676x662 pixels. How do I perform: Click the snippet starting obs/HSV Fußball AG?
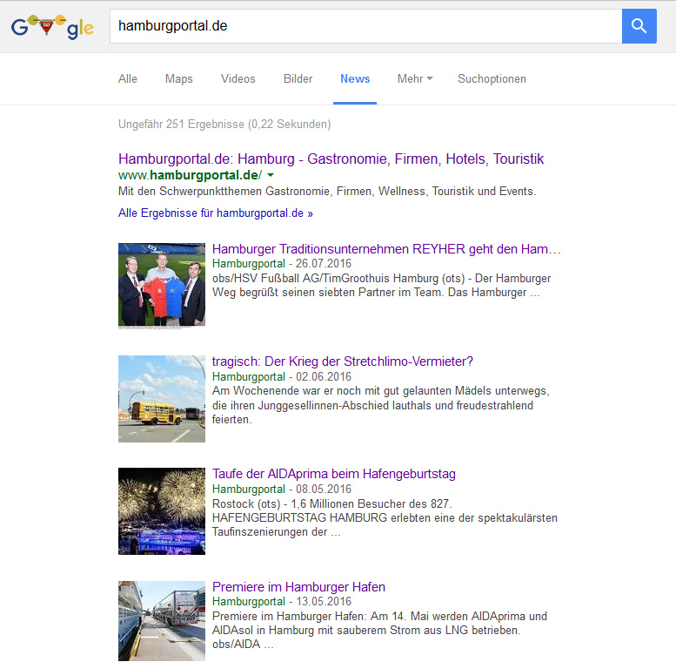(382, 285)
